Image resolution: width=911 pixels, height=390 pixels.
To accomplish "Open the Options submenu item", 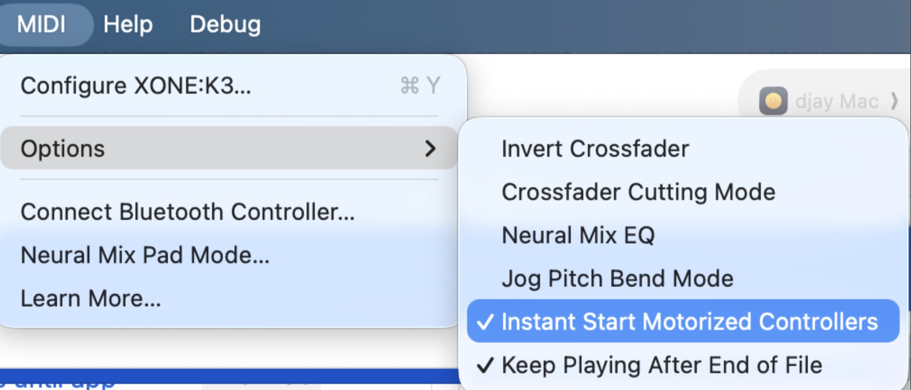I will [x=63, y=149].
